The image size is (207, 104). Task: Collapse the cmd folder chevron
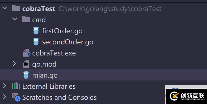[15, 19]
